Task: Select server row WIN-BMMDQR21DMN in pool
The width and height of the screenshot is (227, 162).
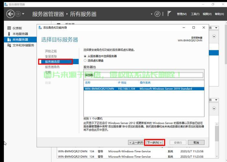Action: (x=144, y=89)
